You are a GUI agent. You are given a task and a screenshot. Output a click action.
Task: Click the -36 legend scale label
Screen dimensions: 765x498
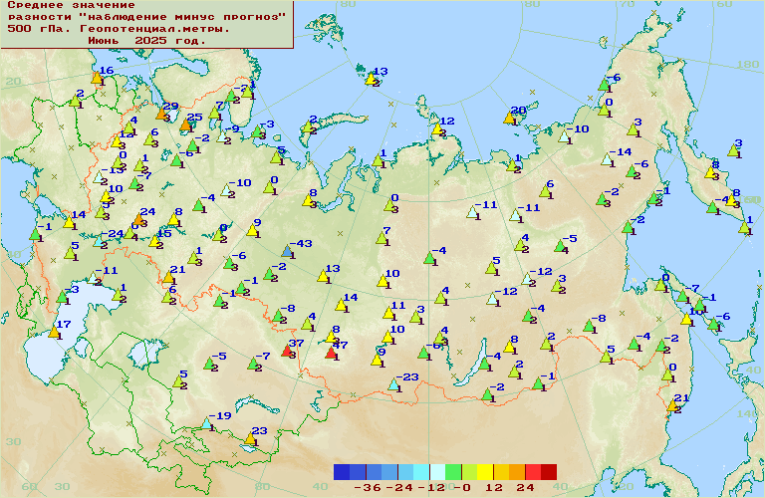pos(369,488)
